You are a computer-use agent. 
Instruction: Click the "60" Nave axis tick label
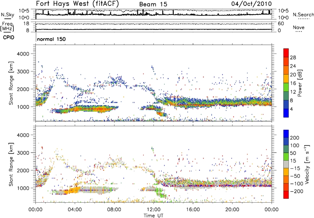[x=281, y=24]
